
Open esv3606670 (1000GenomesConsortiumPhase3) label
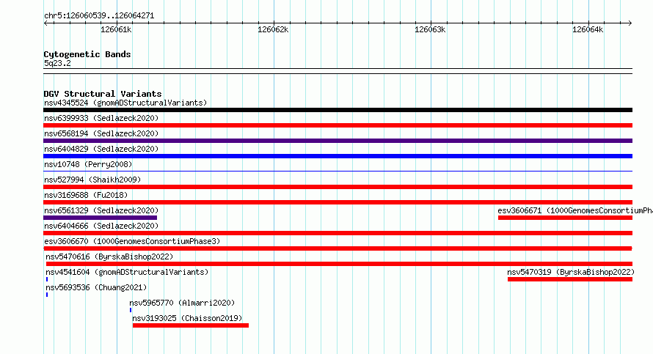tap(132, 241)
